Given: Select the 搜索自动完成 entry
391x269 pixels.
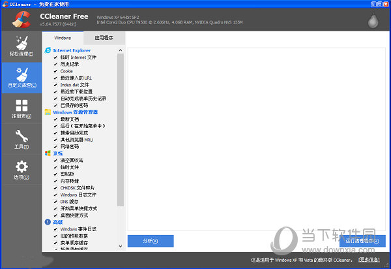Looking at the screenshot, I should tap(74, 133).
